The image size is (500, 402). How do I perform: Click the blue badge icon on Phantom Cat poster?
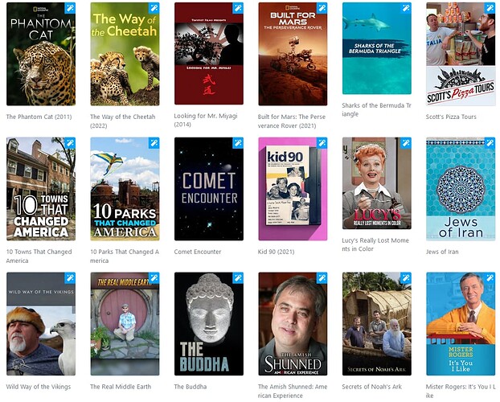tap(70, 8)
